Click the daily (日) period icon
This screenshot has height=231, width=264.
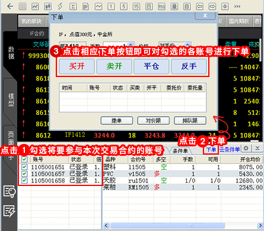point(149,7)
